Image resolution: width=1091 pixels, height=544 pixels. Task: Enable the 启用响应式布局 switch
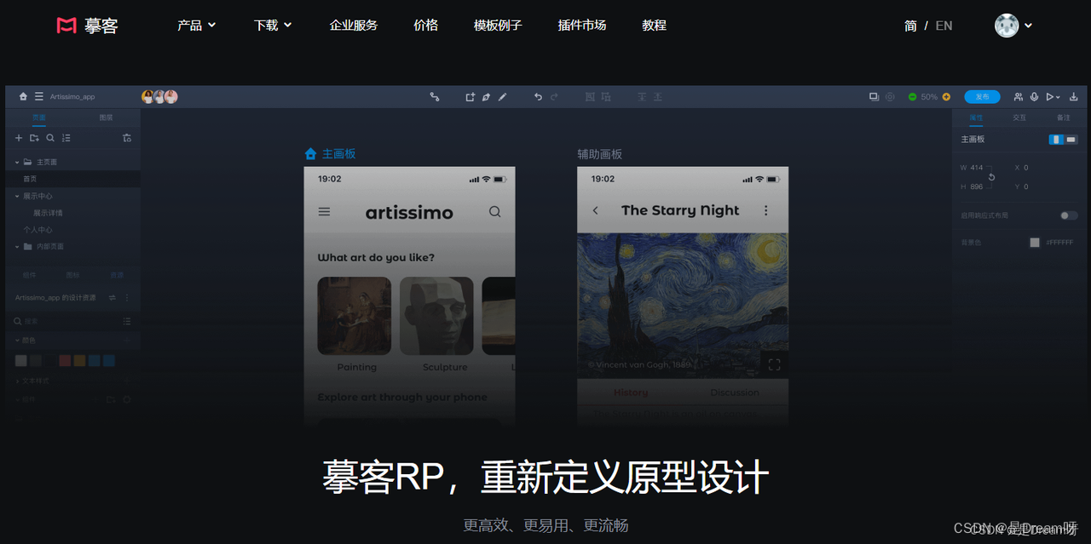click(1069, 216)
